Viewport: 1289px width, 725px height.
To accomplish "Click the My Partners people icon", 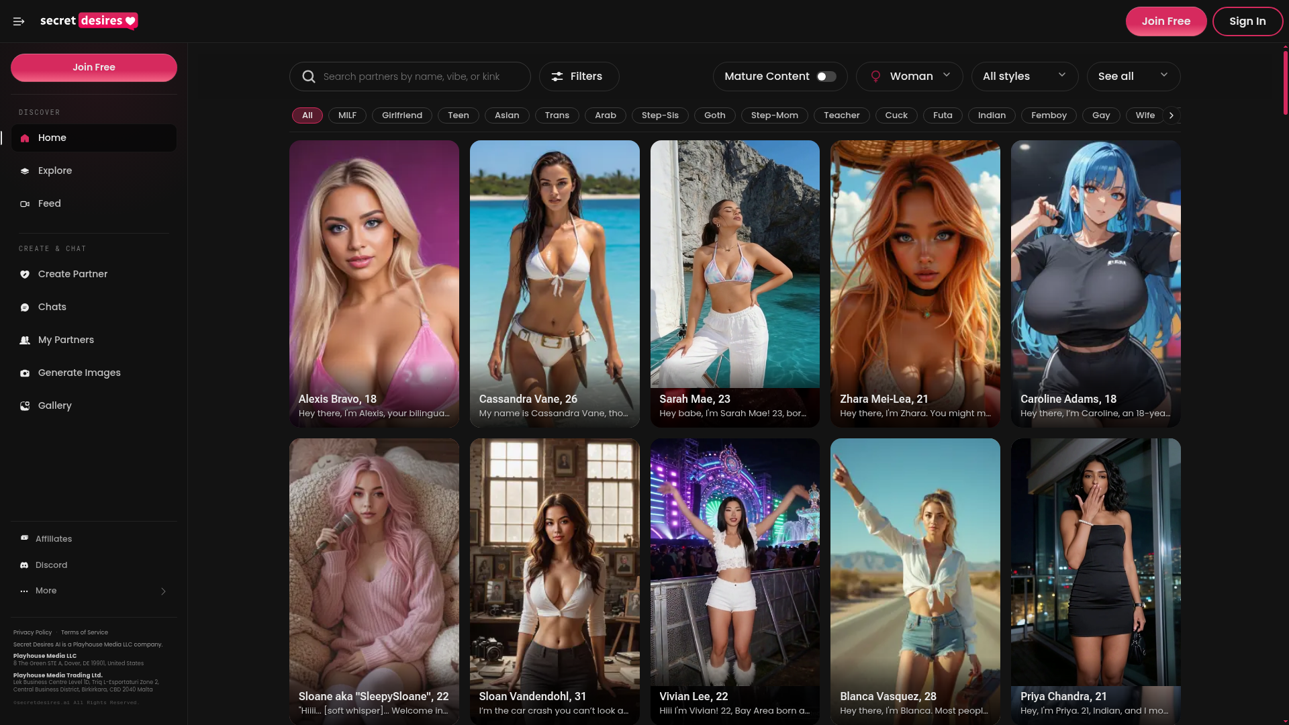I will pos(25,340).
